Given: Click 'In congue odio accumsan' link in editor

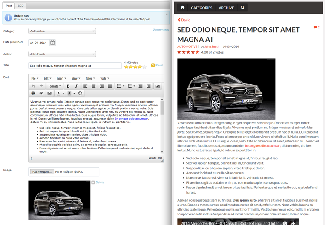Looking at the screenshot, I should (x=132, y=119).
